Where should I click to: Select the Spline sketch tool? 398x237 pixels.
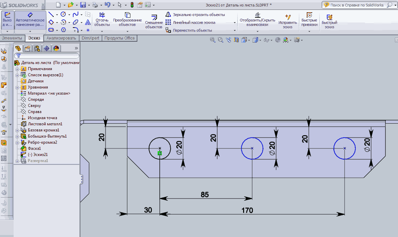pos(75,14)
